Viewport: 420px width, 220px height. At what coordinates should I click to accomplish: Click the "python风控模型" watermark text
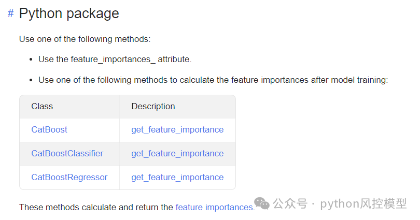coord(363,203)
